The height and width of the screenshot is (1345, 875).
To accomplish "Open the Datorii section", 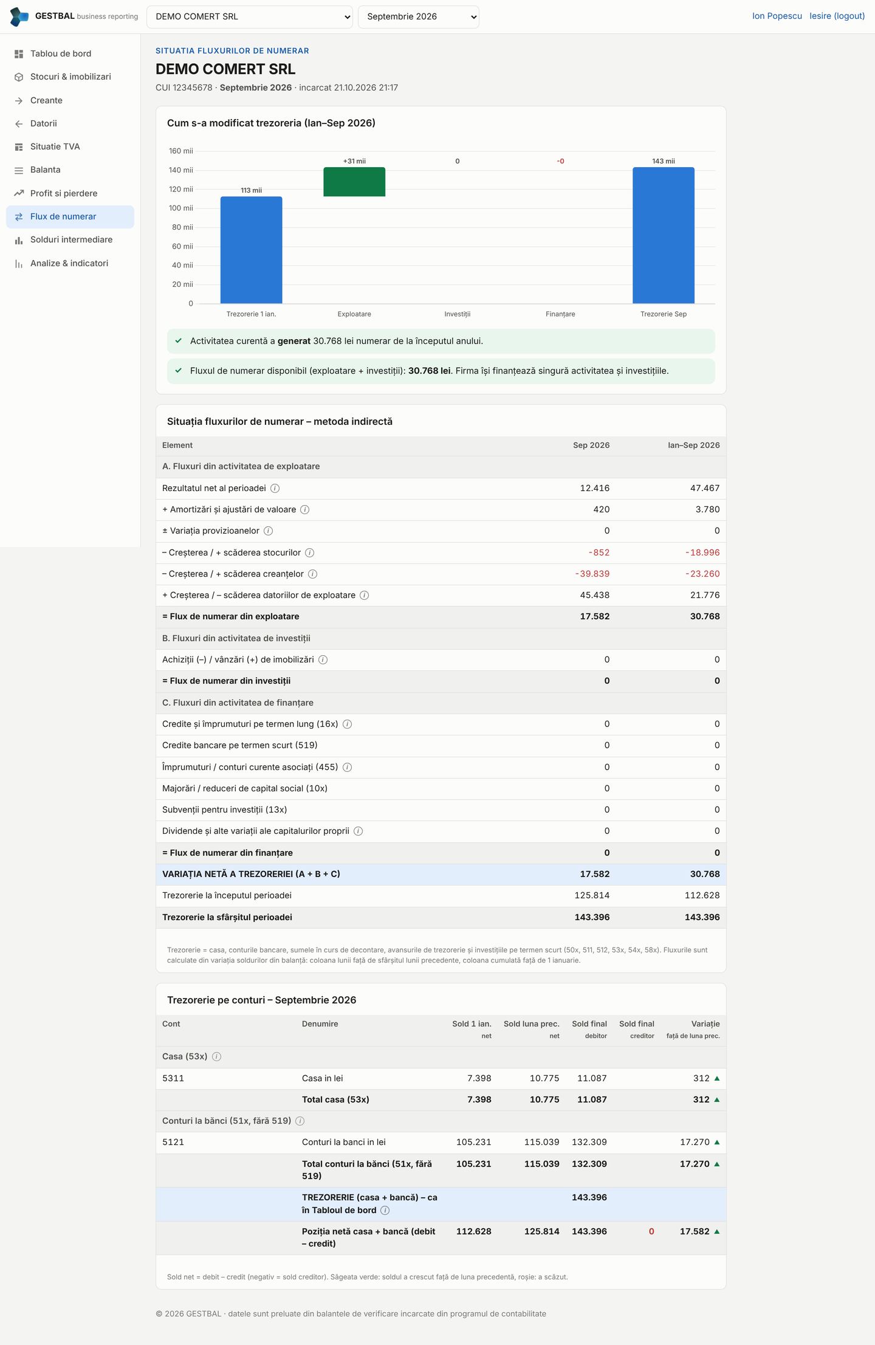I will point(70,124).
